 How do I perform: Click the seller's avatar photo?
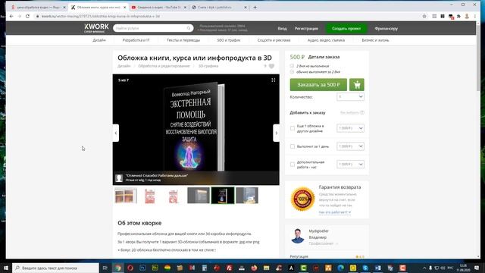[x=298, y=236]
